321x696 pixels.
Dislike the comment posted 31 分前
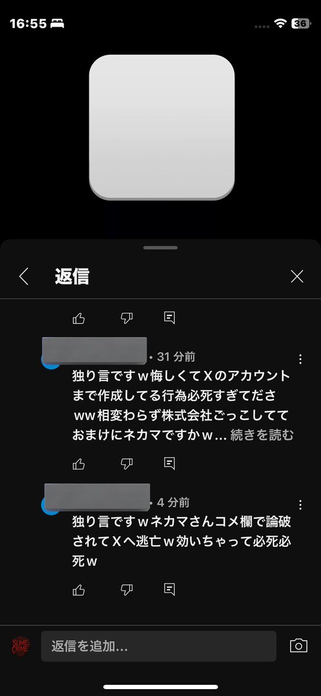tap(127, 464)
